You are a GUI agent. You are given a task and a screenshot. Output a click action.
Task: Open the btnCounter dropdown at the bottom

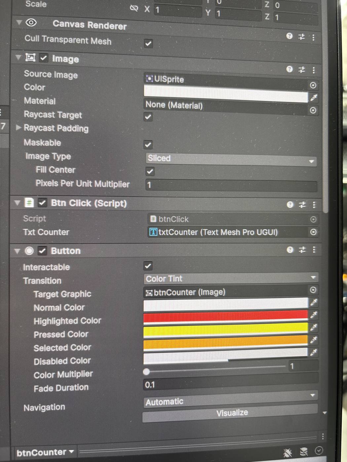[45, 452]
